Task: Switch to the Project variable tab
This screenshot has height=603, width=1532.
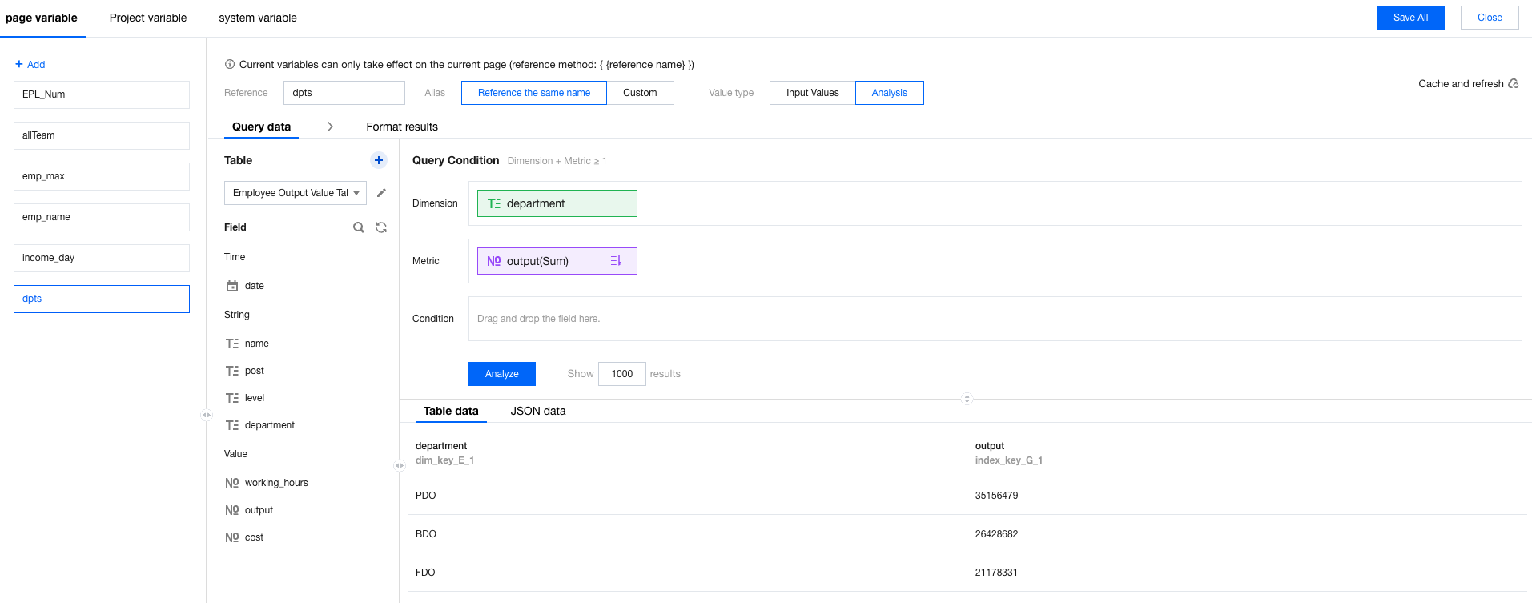Action: (x=148, y=18)
